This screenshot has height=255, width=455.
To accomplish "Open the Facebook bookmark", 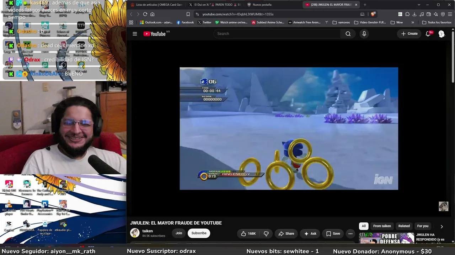I will click(185, 22).
